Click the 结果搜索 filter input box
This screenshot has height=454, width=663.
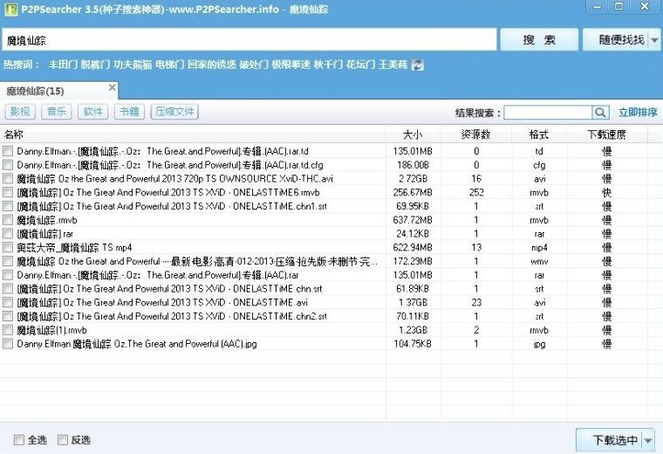(x=548, y=113)
